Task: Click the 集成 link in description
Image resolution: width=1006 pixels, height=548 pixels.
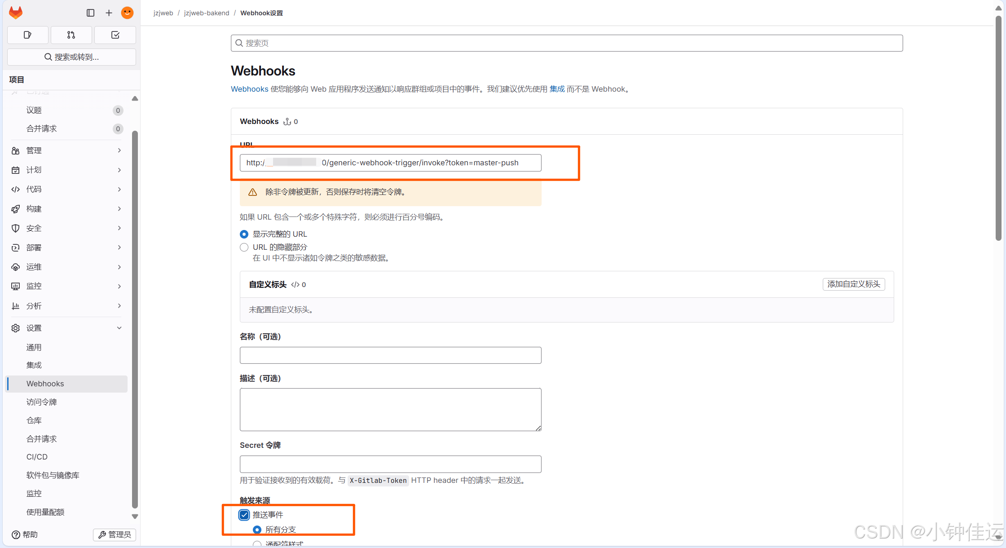Action: (x=557, y=89)
